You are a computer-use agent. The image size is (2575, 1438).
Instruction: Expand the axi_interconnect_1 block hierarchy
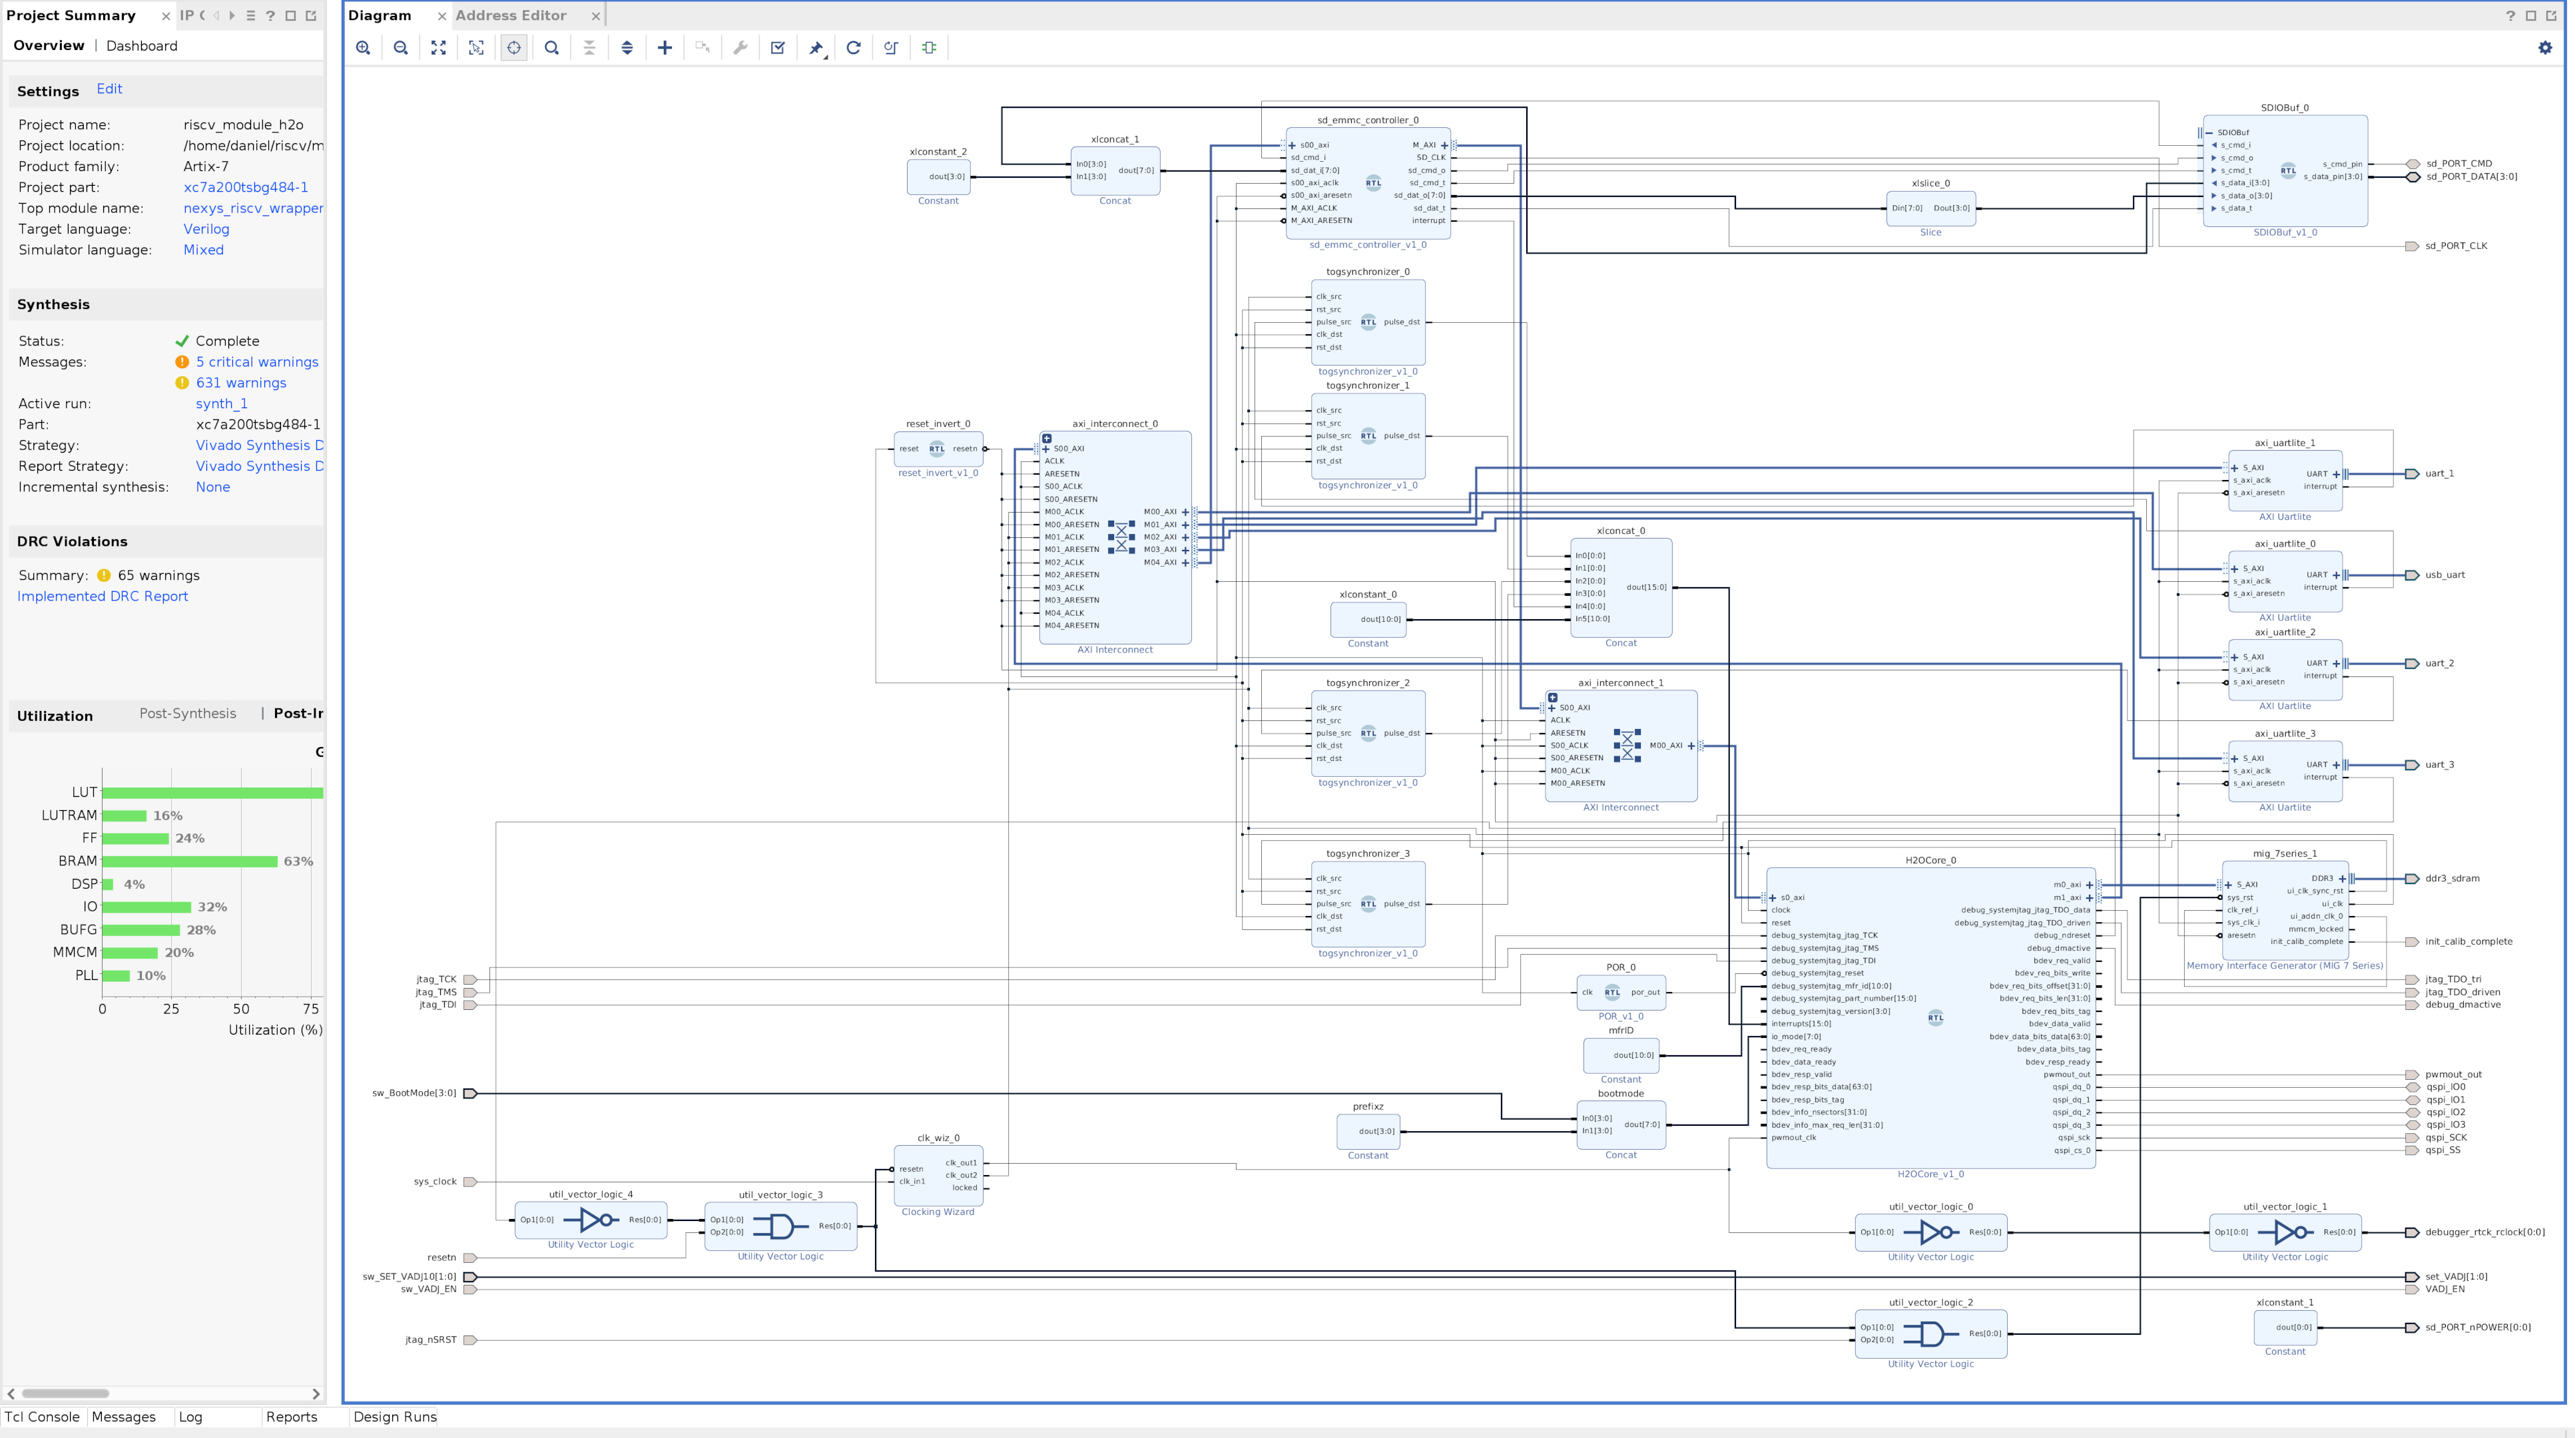(x=1552, y=698)
